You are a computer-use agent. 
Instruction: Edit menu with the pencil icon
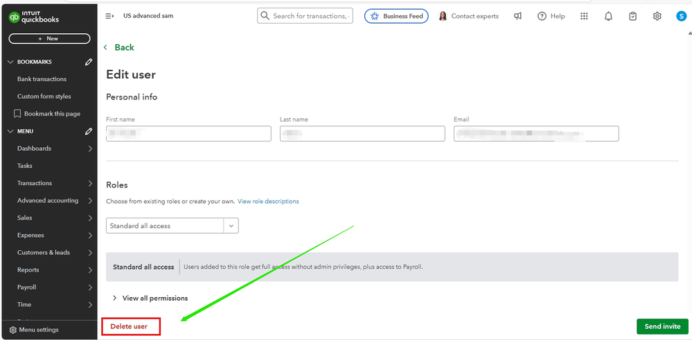pyautogui.click(x=88, y=131)
